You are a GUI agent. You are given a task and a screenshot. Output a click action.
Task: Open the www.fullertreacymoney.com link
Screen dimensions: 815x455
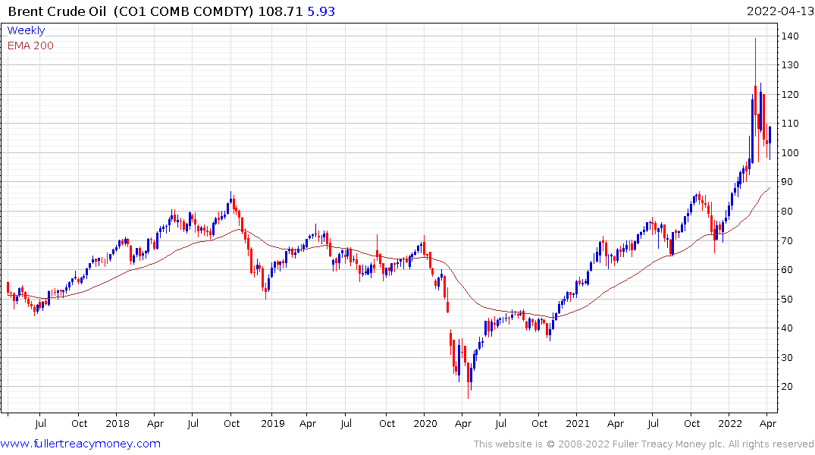[x=80, y=444]
